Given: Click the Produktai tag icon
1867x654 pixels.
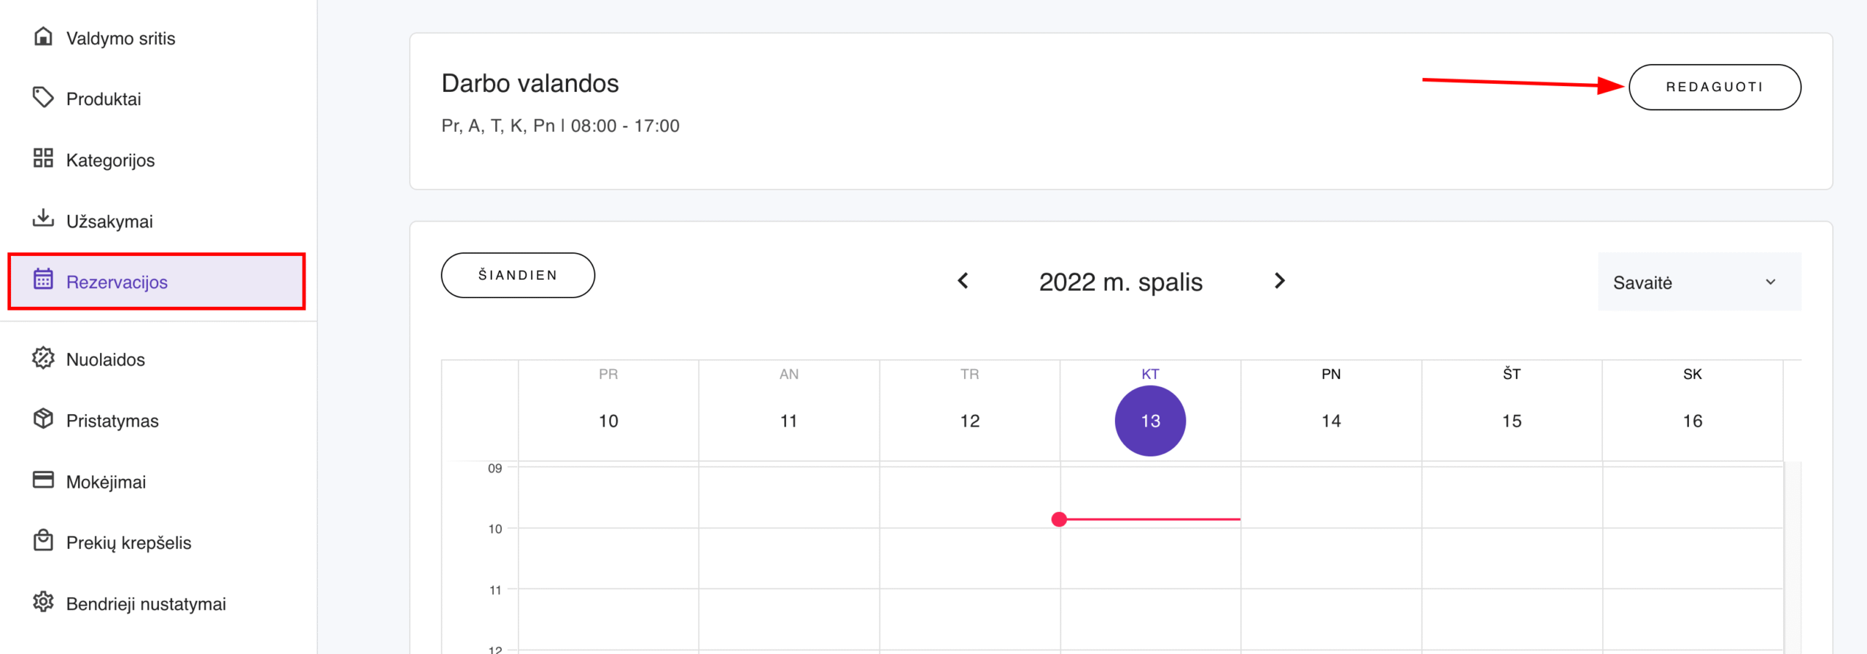Looking at the screenshot, I should [x=43, y=98].
